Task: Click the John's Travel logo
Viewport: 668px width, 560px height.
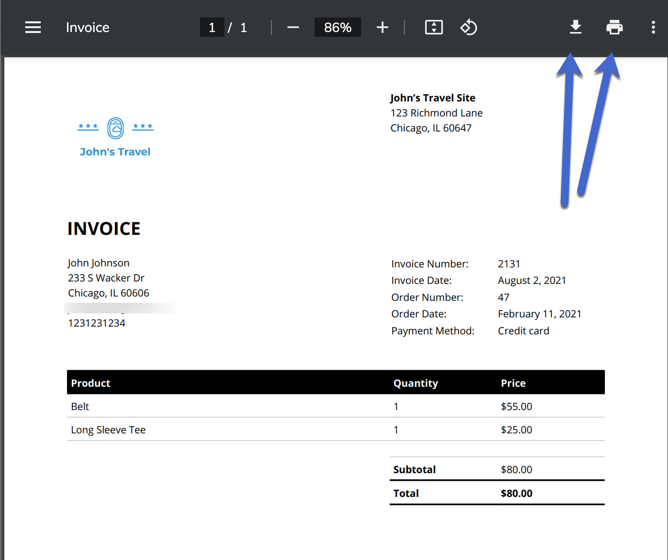Action: 115,137
